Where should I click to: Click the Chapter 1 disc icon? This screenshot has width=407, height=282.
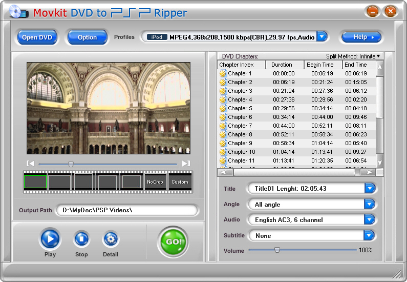coord(223,73)
